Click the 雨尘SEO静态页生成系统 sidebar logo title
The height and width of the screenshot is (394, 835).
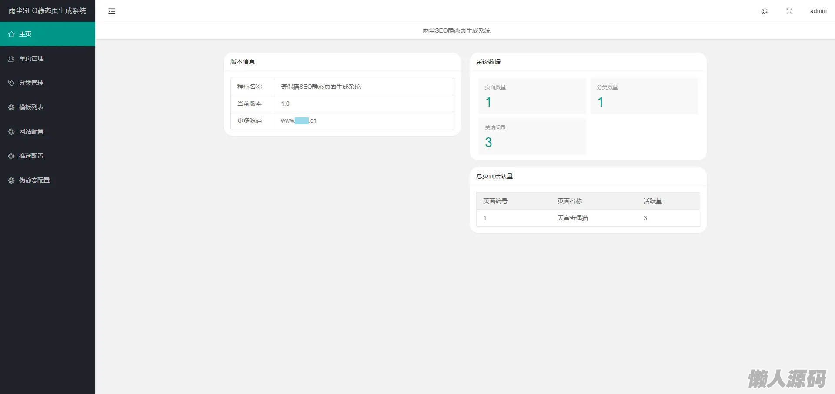pos(47,11)
